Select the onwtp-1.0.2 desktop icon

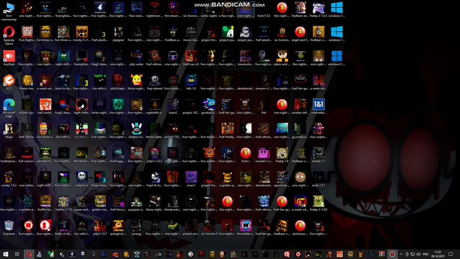tap(9, 179)
